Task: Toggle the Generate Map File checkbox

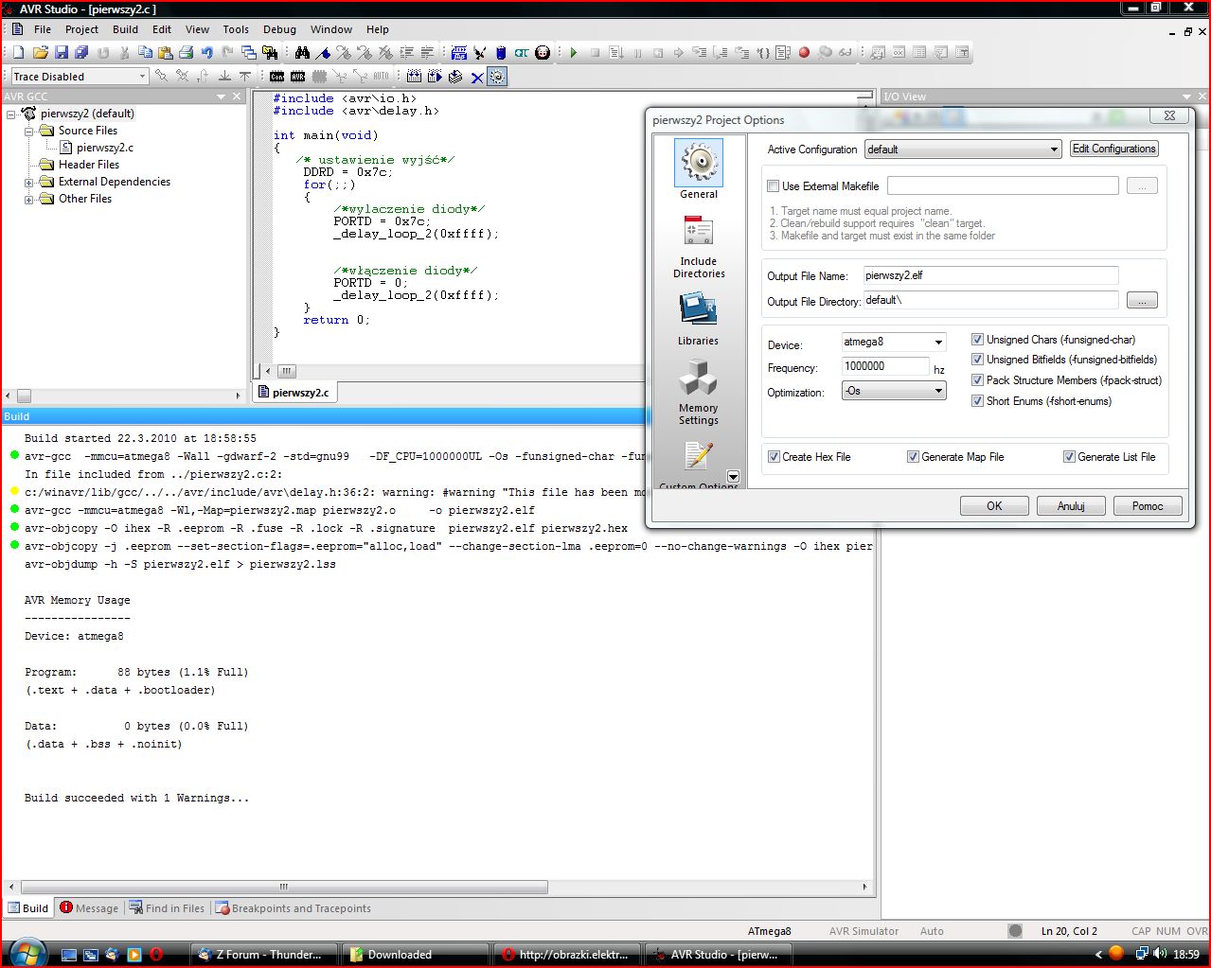Action: coord(913,457)
